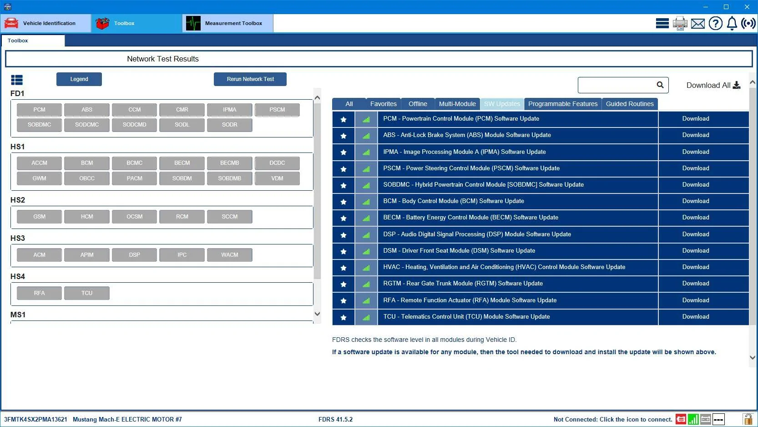This screenshot has height=427, width=758.
Task: Click the TCU module button in HS4
Action: click(x=87, y=293)
